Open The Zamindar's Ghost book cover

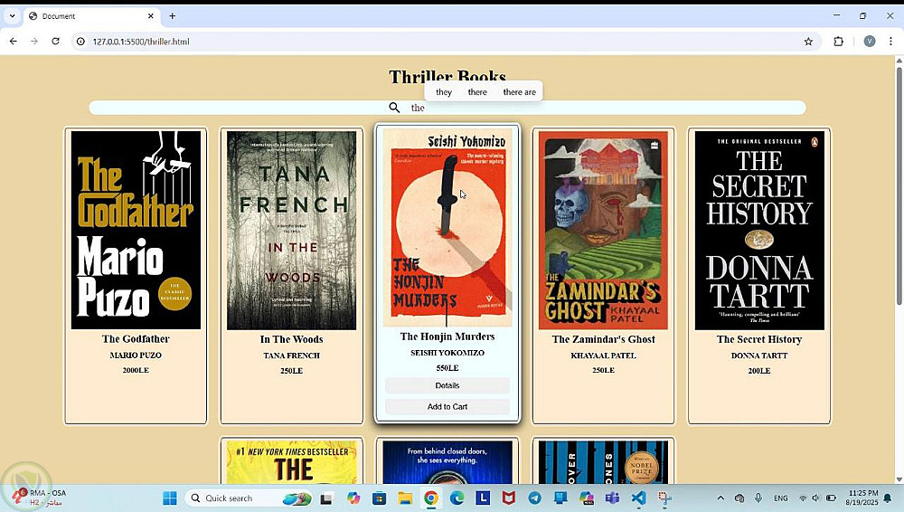pyautogui.click(x=603, y=231)
